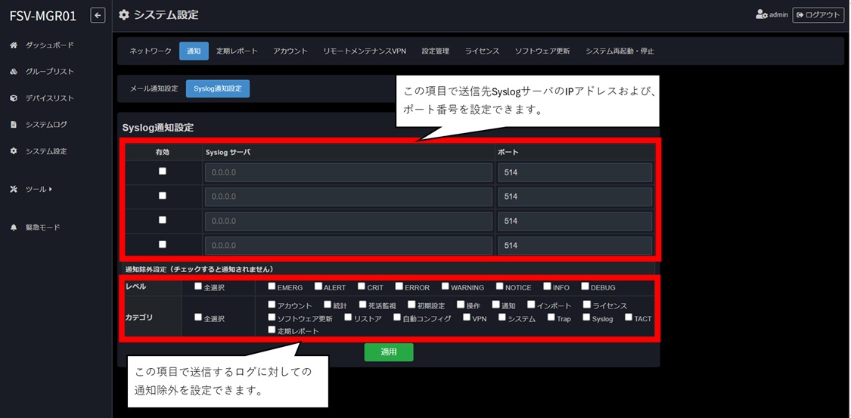Switch to the ネットワーク tab
Screen dimensions: 851x418
click(x=151, y=51)
